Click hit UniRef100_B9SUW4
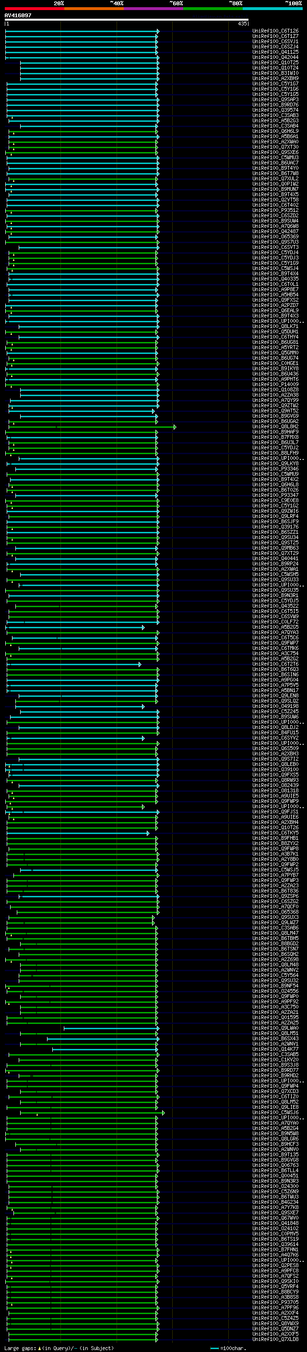Viewport: 307px width, 1352px height. pyautogui.click(x=275, y=221)
